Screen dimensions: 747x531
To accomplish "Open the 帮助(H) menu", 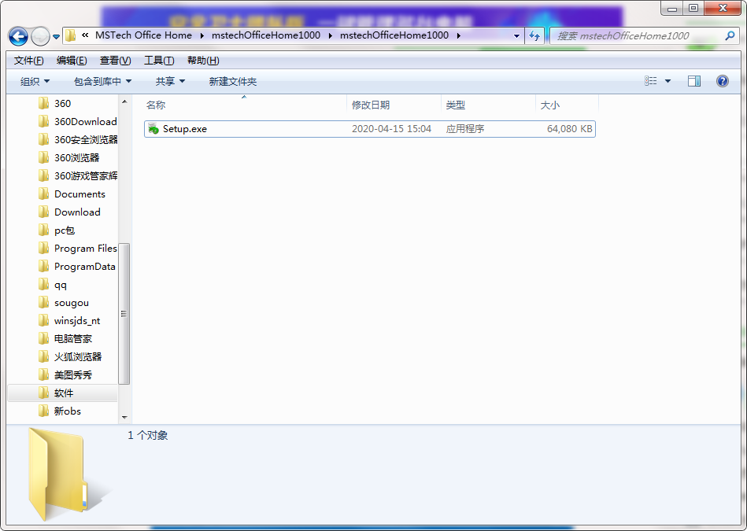I will point(203,61).
